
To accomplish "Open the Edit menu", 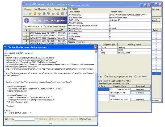I will [50, 9].
